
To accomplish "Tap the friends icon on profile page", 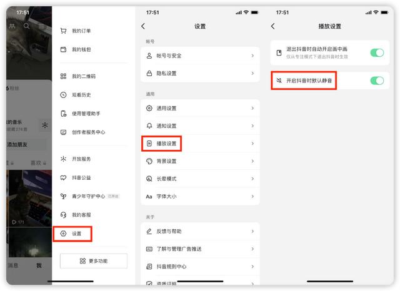I will point(12,26).
